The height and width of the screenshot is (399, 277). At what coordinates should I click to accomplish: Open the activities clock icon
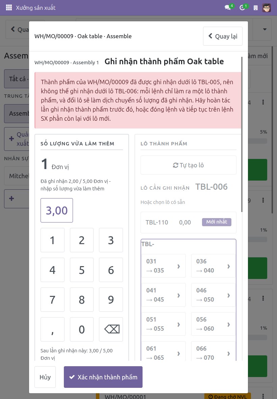tap(242, 8)
